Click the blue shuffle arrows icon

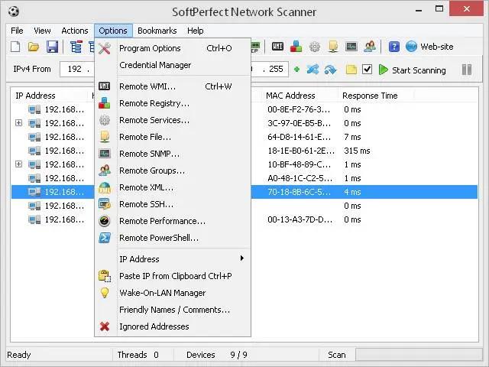pos(313,70)
